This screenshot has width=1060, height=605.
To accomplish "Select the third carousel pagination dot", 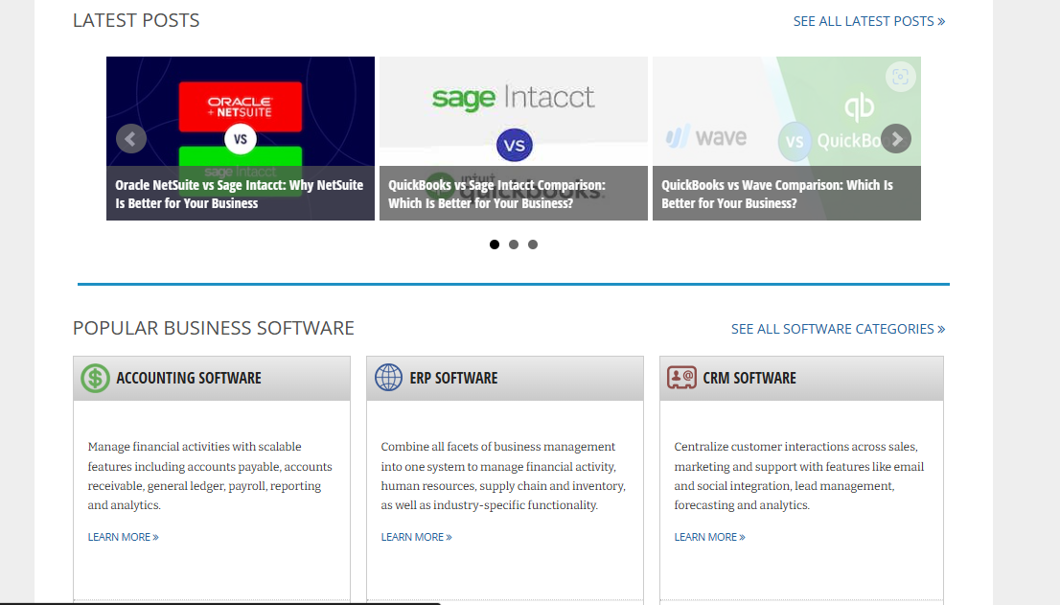I will tap(533, 244).
